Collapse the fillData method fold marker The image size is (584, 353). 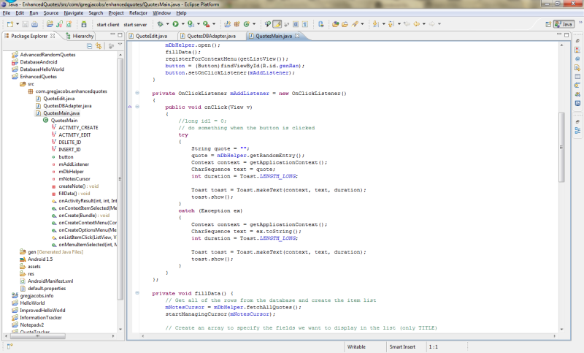click(x=137, y=292)
